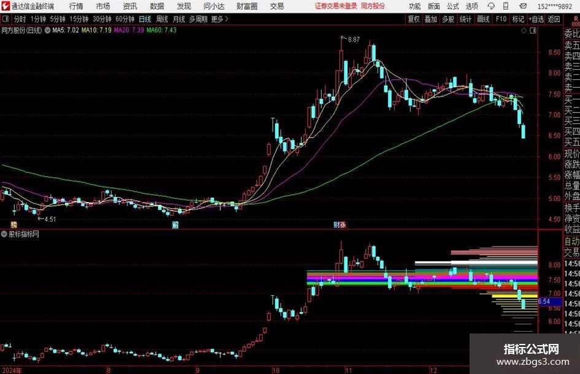580x374 pixels.
Task: Open the 功能 menu
Action: [415, 6]
